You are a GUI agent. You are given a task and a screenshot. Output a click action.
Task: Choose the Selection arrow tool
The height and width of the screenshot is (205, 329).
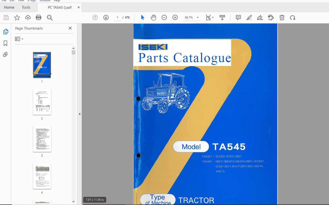(x=143, y=18)
